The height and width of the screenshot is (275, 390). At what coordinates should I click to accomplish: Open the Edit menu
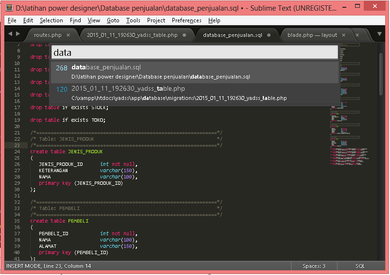28,20
